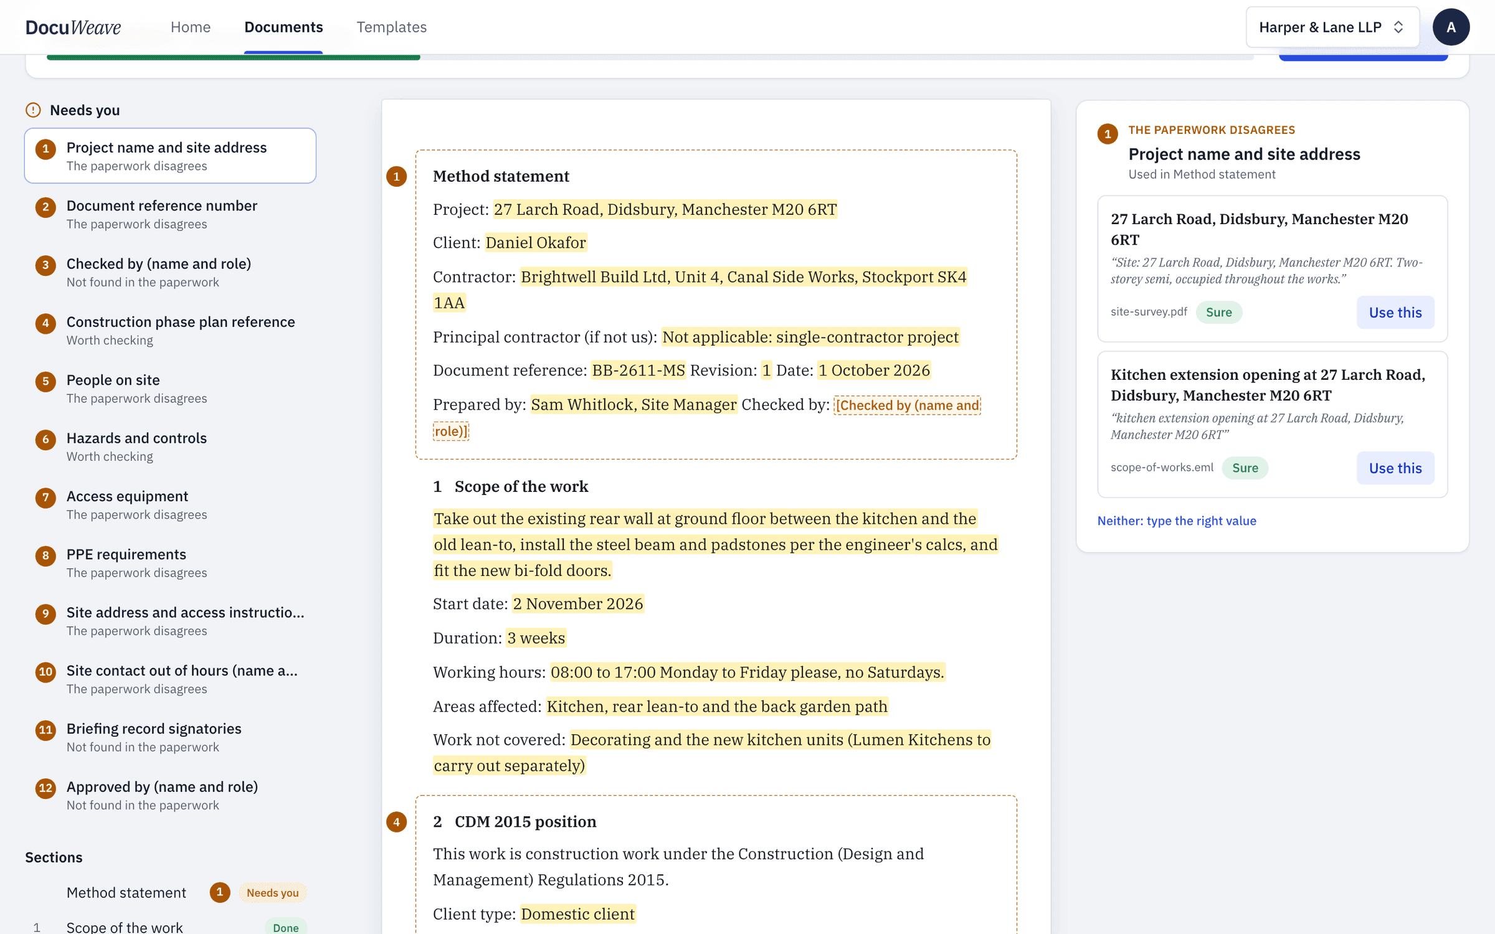Click Neither: type the right value
Viewport: 1495px width, 934px height.
1176,521
